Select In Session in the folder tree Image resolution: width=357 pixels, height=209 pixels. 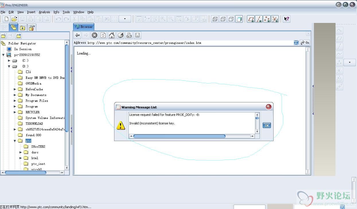click(23, 49)
